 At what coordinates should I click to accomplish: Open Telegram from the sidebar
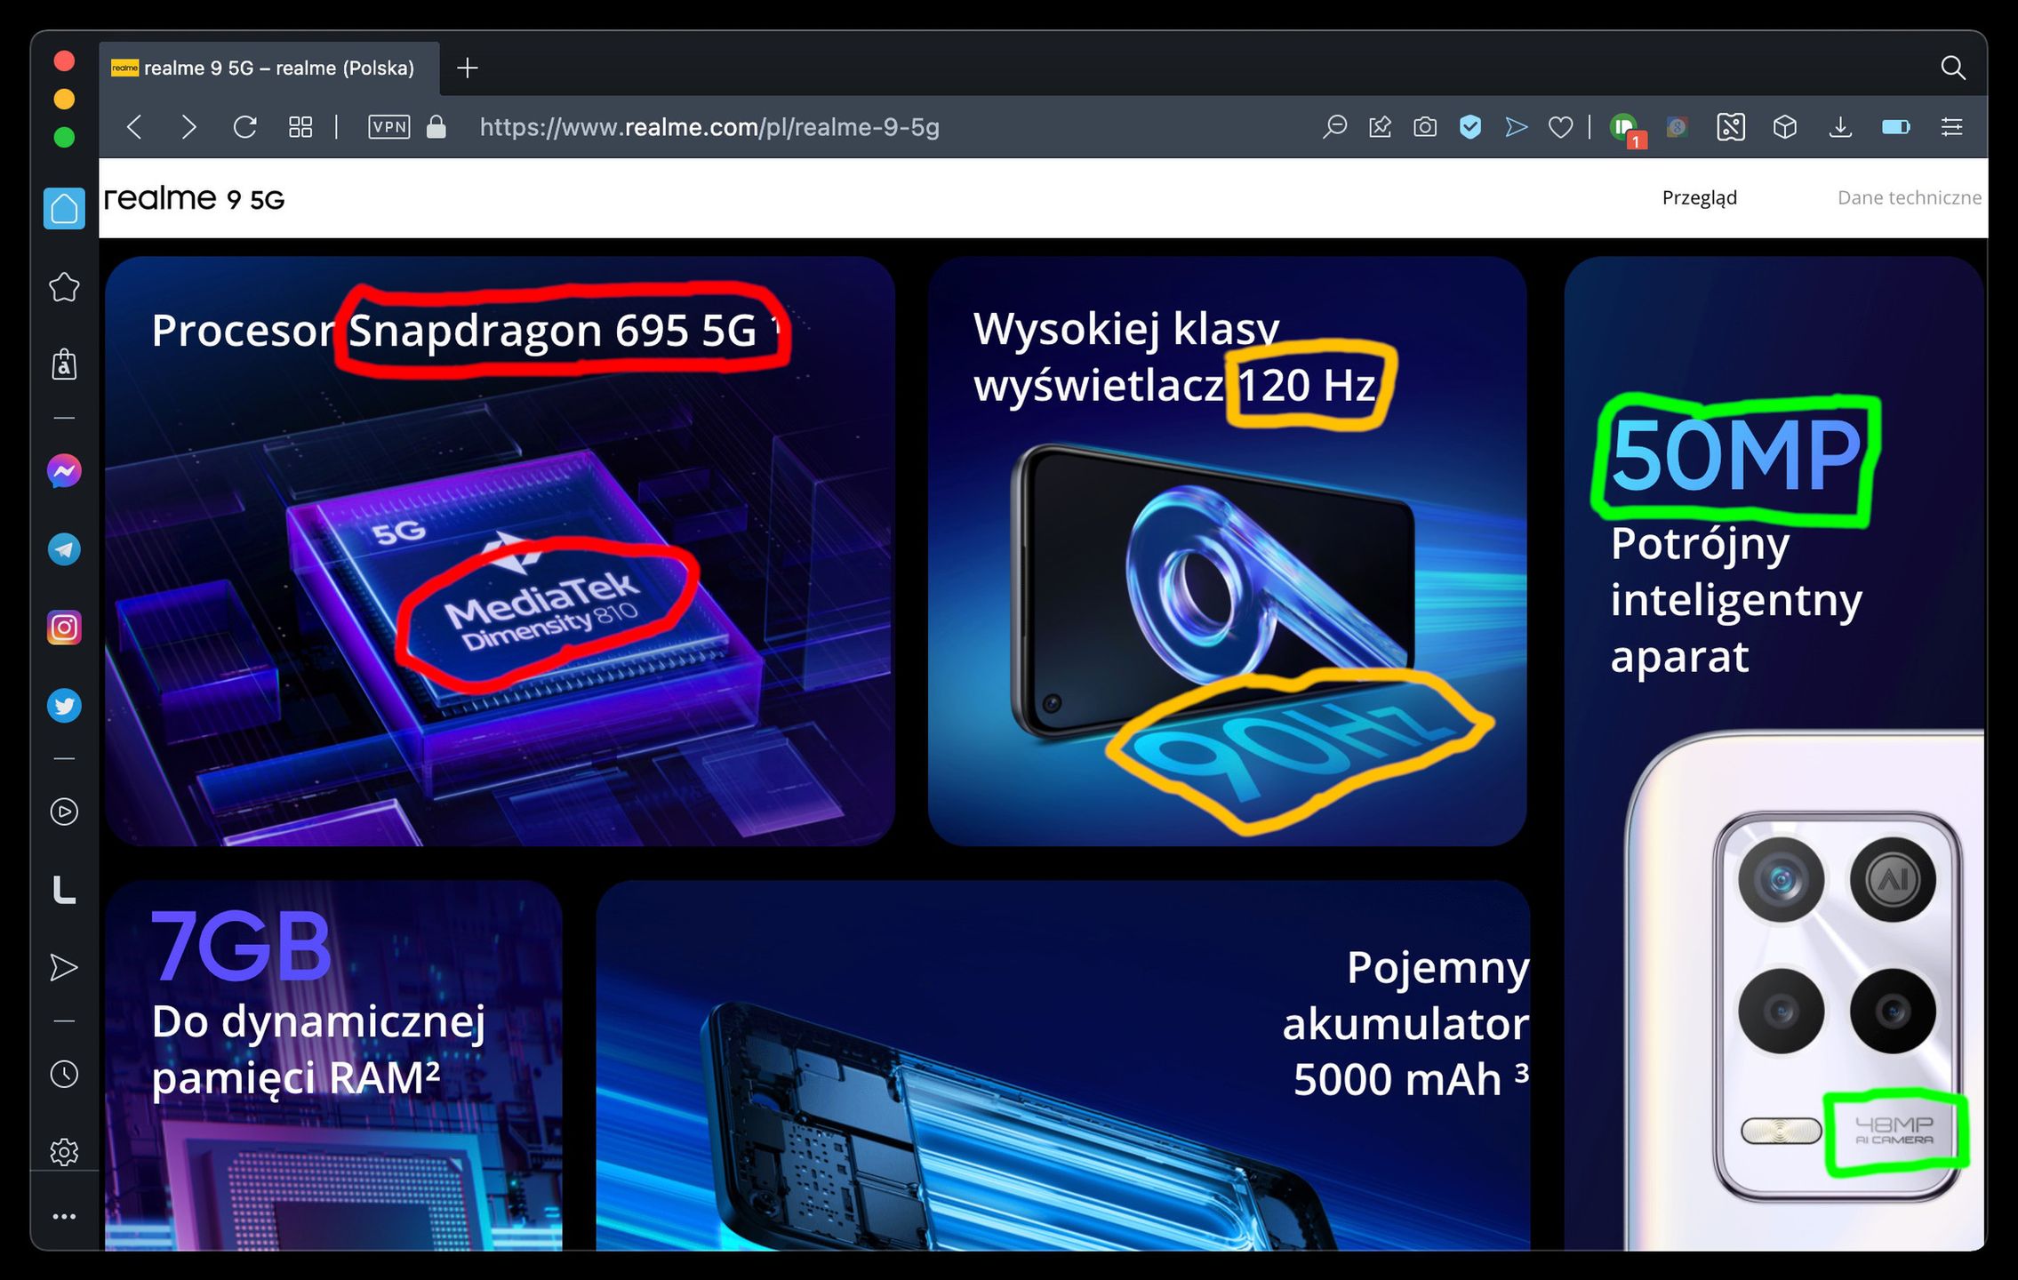(63, 548)
